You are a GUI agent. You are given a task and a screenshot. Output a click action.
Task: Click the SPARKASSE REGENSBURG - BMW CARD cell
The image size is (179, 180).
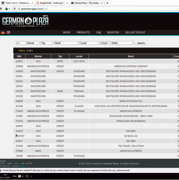click(x=131, y=116)
